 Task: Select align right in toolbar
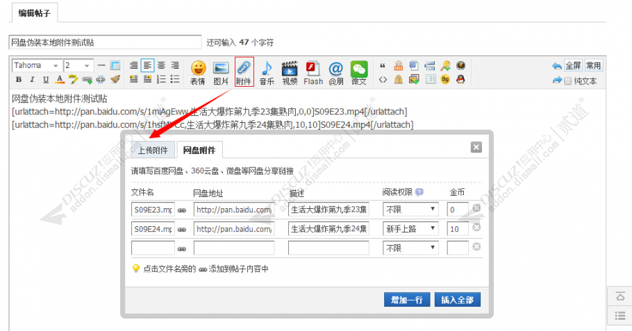click(x=175, y=65)
